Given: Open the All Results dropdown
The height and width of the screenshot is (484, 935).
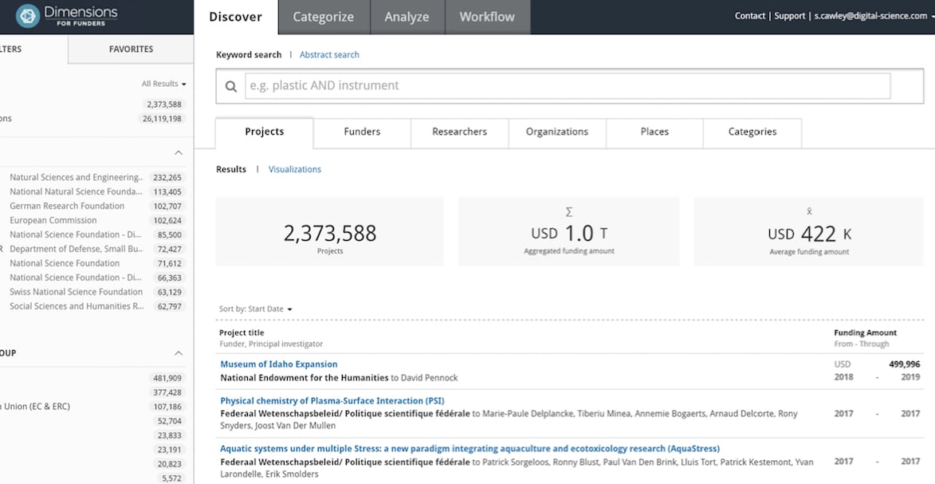Looking at the screenshot, I should pyautogui.click(x=163, y=84).
